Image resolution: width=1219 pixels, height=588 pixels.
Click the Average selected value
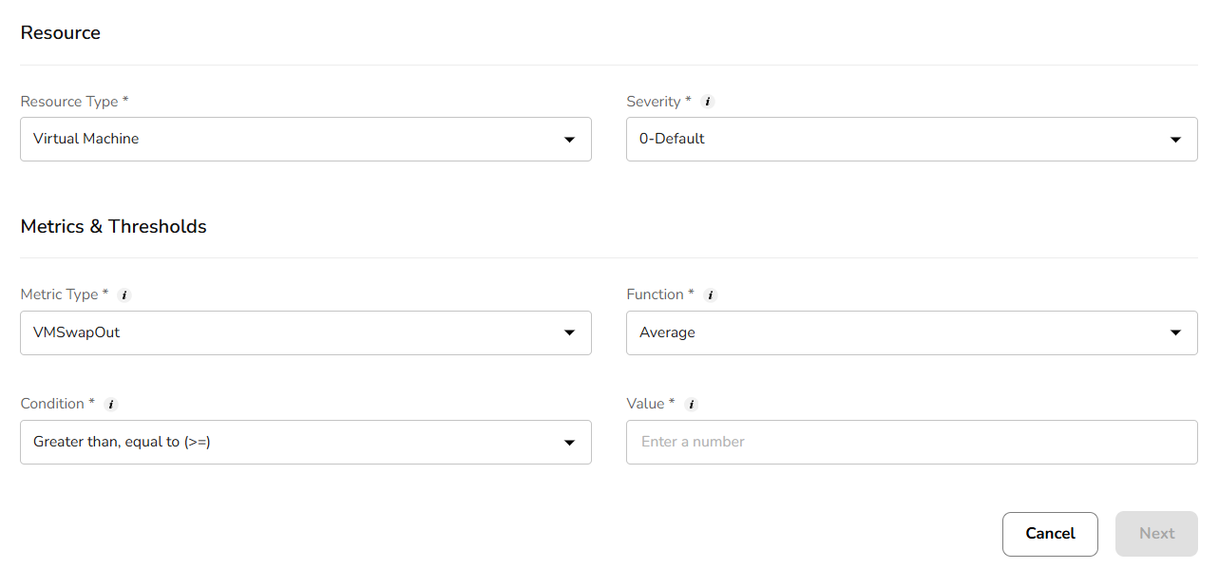coord(667,332)
